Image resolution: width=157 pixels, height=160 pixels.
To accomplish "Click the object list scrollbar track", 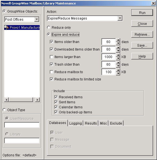I will pyautogui.click(x=34, y=100).
